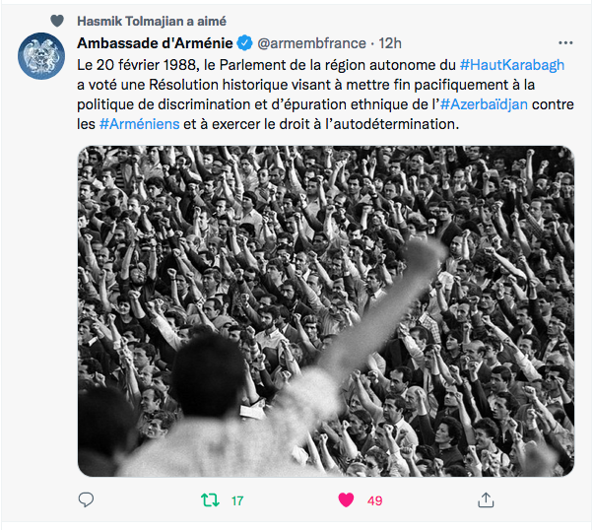Image resolution: width=593 pixels, height=530 pixels.
Task: Click the blue verified badge
Action: coord(244,43)
